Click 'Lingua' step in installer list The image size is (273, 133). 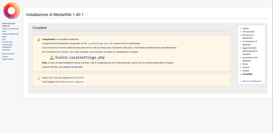tap(246, 28)
